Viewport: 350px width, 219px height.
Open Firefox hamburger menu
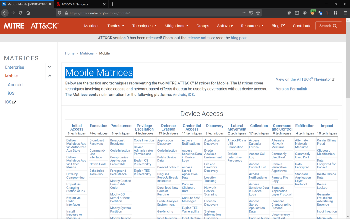pyautogui.click(x=345, y=13)
